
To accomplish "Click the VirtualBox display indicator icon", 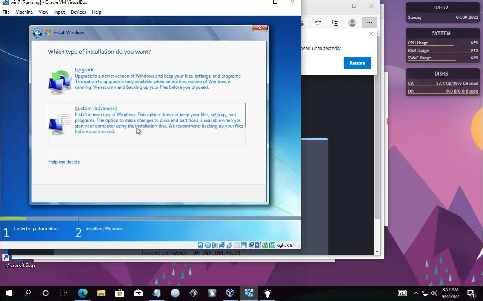I will point(243,245).
